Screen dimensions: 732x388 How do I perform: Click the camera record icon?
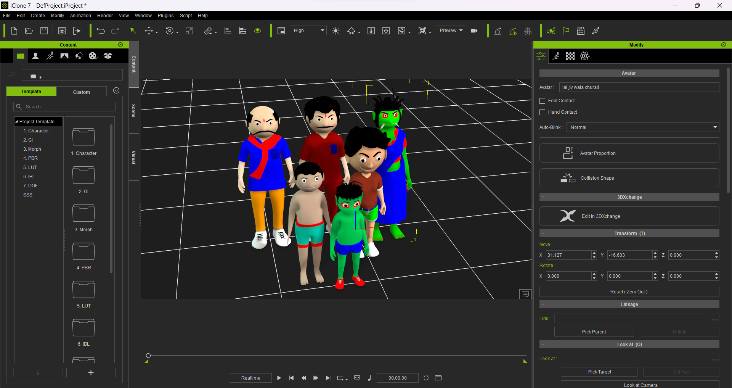[474, 31]
